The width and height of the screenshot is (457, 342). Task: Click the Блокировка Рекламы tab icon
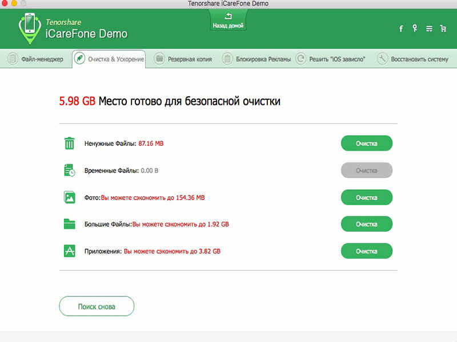click(x=227, y=59)
